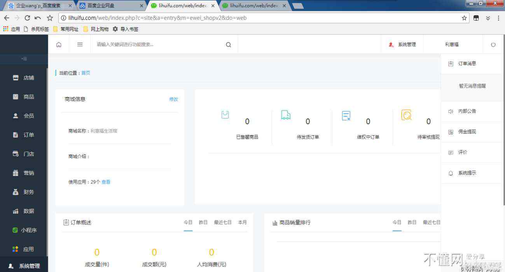Image resolution: width=505 pixels, height=272 pixels.
Task: Open 订单消息 in right panel
Action: point(473,64)
